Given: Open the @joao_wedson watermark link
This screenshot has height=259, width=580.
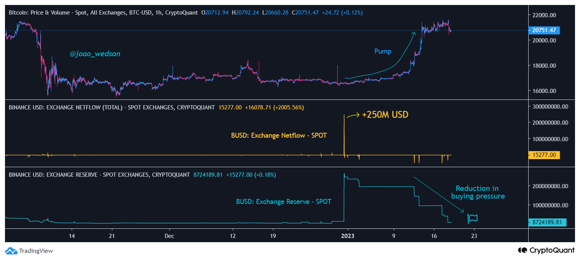Looking at the screenshot, I should tap(95, 54).
